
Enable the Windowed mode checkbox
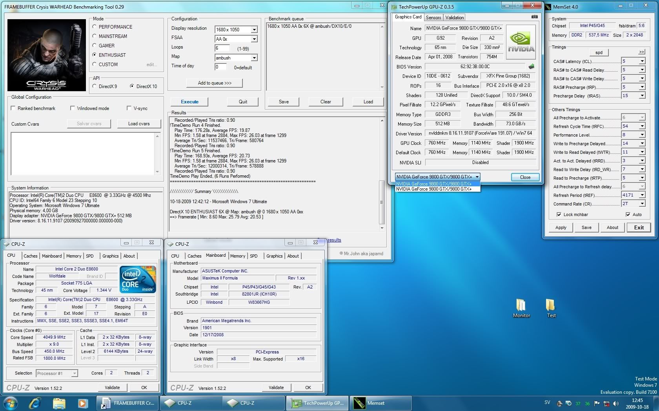[x=73, y=108]
